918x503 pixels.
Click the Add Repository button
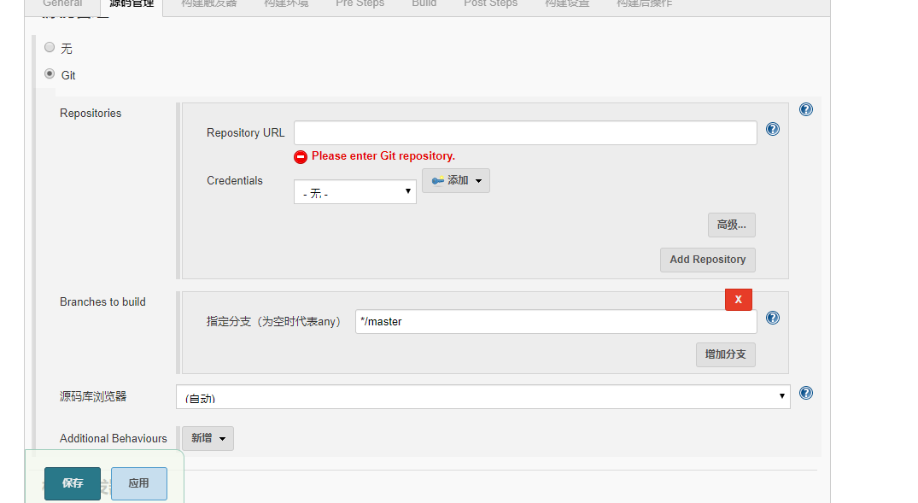pos(707,260)
